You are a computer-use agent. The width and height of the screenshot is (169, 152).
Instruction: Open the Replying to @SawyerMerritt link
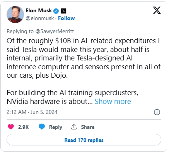(40, 31)
